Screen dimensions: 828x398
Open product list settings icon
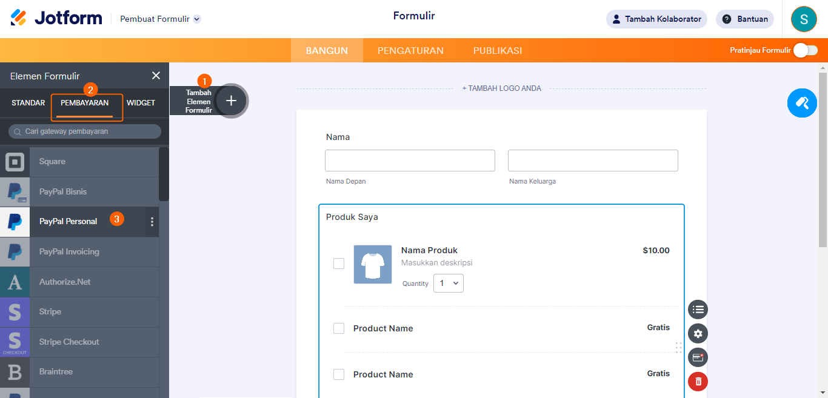[x=698, y=310]
